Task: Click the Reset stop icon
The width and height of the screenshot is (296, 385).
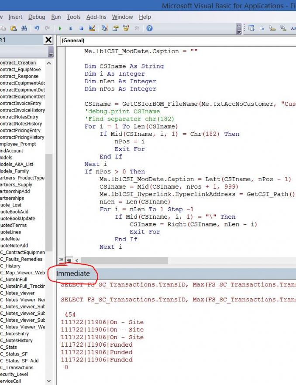Action: coord(81,28)
